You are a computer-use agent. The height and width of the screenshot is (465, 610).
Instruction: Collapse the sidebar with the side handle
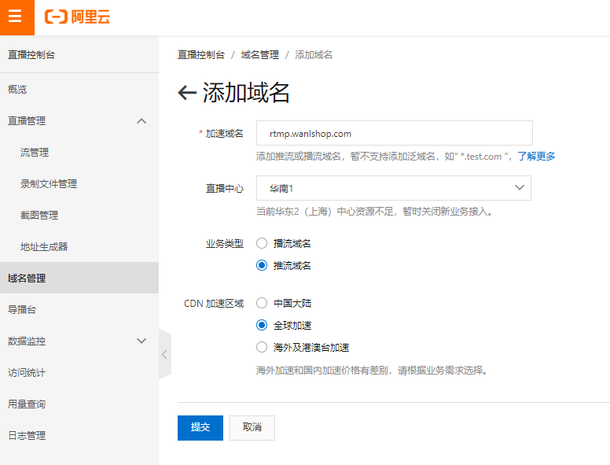(164, 354)
